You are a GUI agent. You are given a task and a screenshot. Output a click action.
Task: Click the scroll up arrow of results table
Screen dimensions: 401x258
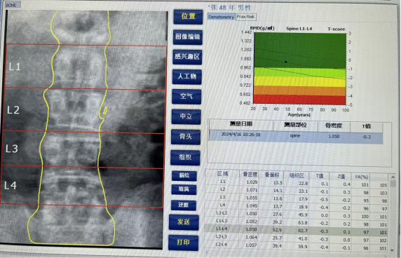393,177
